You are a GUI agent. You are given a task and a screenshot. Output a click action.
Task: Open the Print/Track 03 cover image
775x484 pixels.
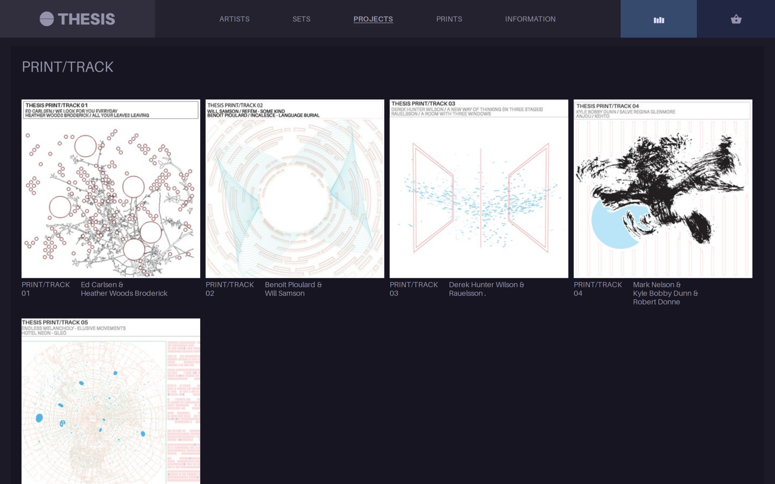click(x=479, y=189)
